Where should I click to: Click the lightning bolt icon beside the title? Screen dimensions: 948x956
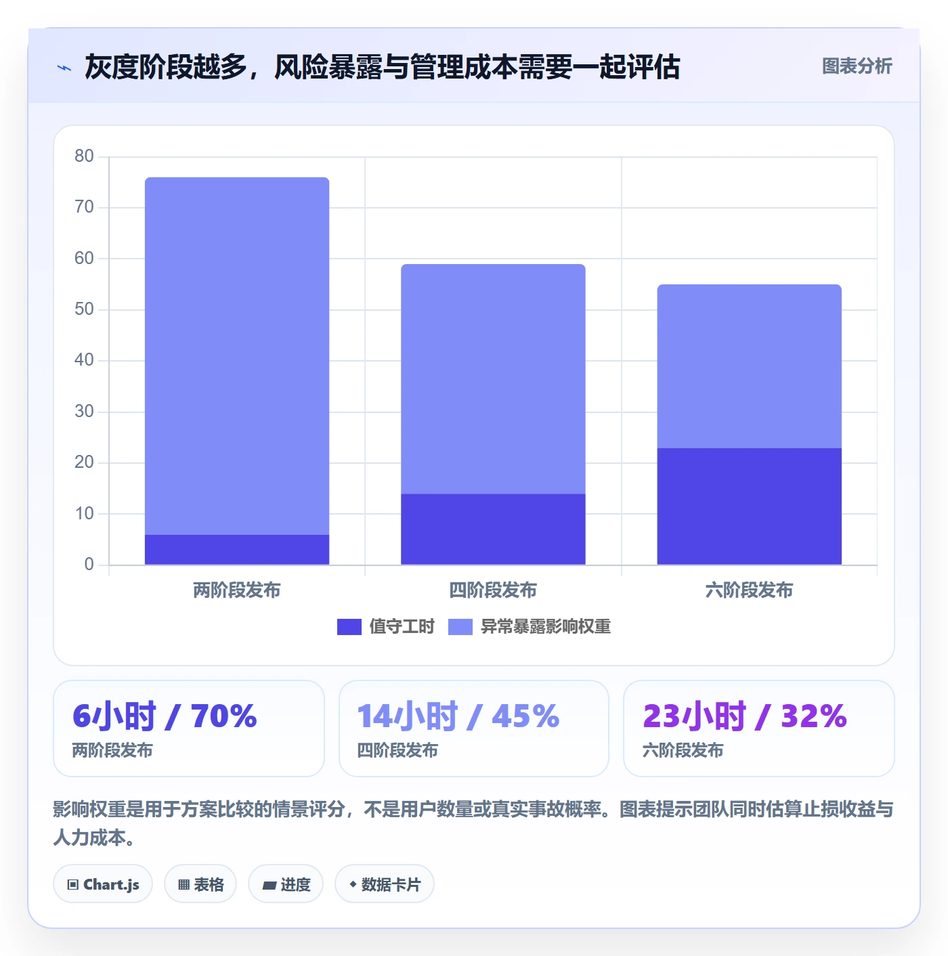(x=64, y=68)
